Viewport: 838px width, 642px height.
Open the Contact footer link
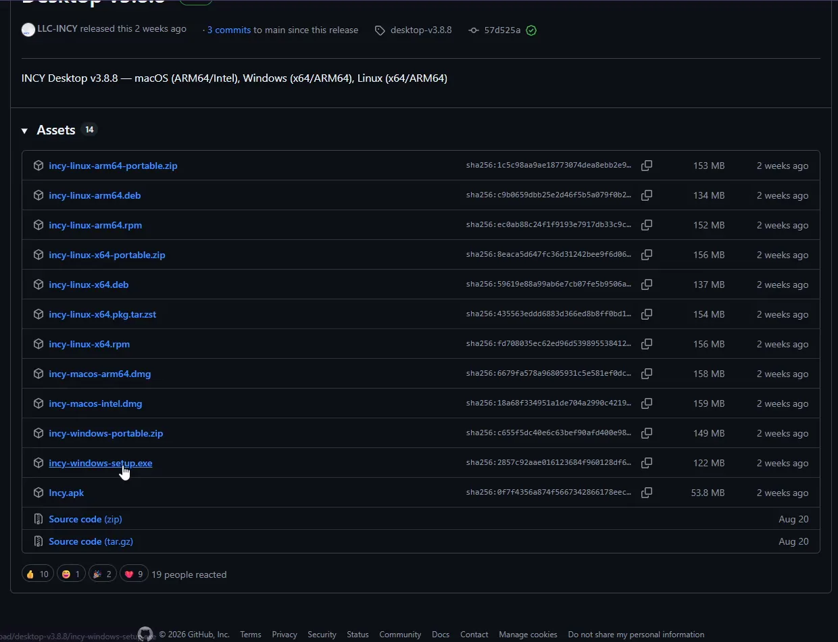click(x=474, y=635)
